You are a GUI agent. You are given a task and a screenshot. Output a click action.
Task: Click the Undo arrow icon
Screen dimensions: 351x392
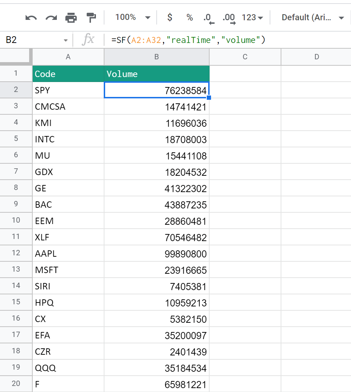(x=31, y=18)
